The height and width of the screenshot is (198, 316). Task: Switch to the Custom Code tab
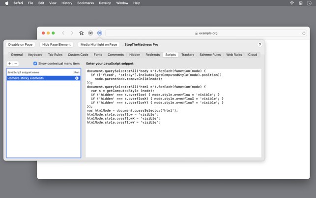[78, 55]
